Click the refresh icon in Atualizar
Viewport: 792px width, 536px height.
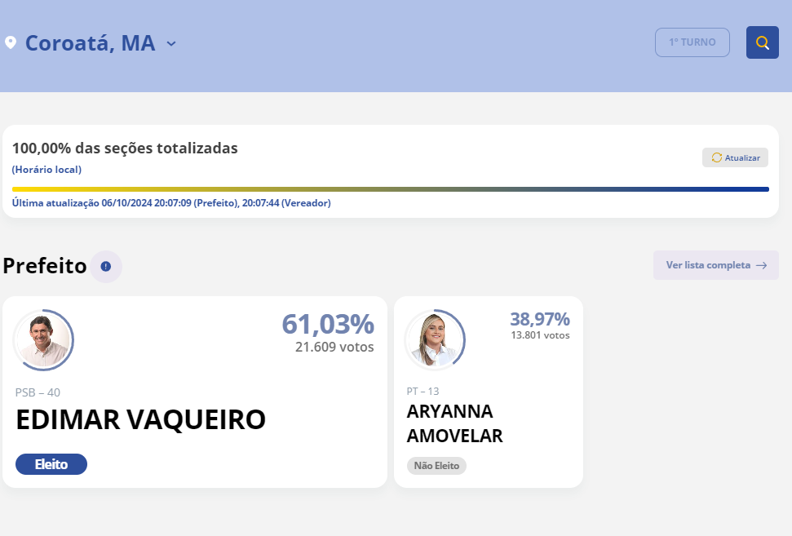click(x=717, y=157)
